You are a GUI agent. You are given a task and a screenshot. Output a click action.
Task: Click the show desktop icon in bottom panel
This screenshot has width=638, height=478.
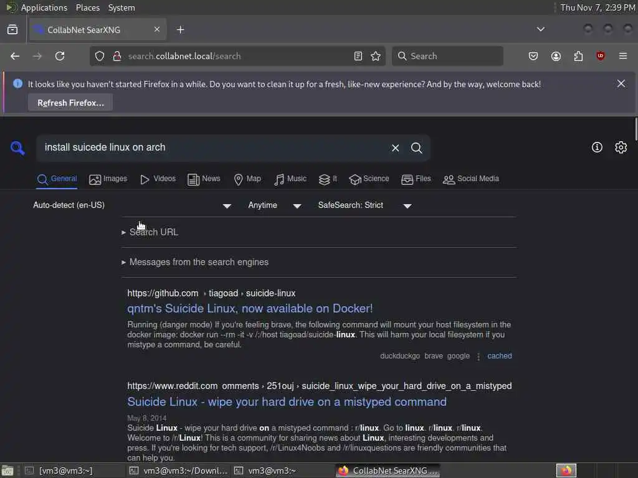(x=7, y=471)
